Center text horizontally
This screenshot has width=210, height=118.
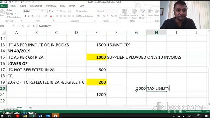tap(61, 16)
